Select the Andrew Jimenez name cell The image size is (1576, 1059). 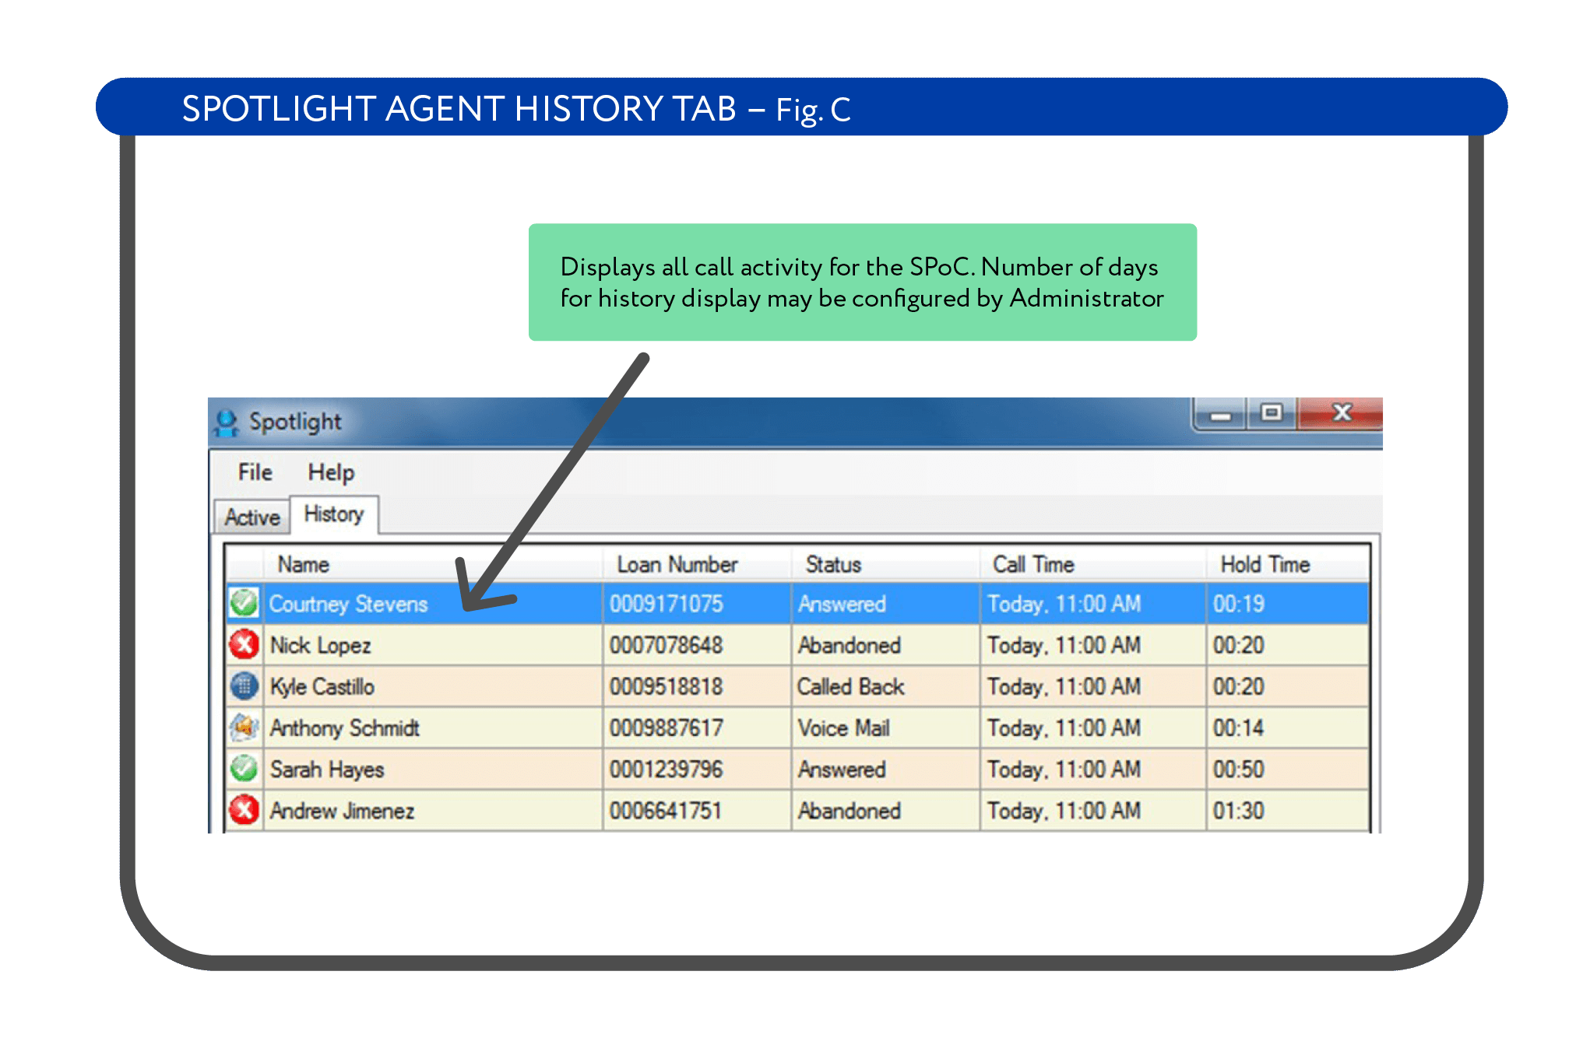point(433,811)
